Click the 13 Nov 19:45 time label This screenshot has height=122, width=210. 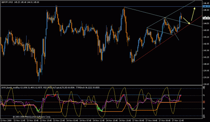click(46, 120)
